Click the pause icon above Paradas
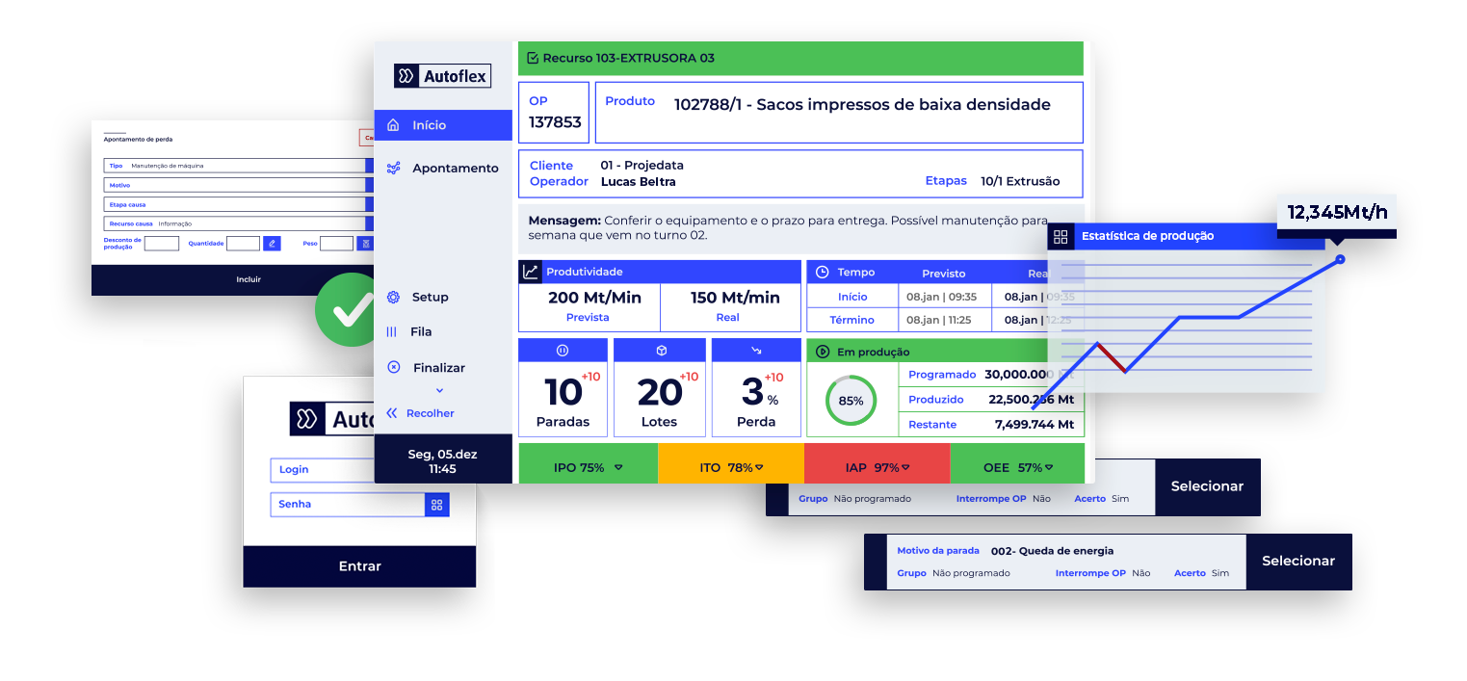Screen dimensions: 1467x681 pos(563,350)
